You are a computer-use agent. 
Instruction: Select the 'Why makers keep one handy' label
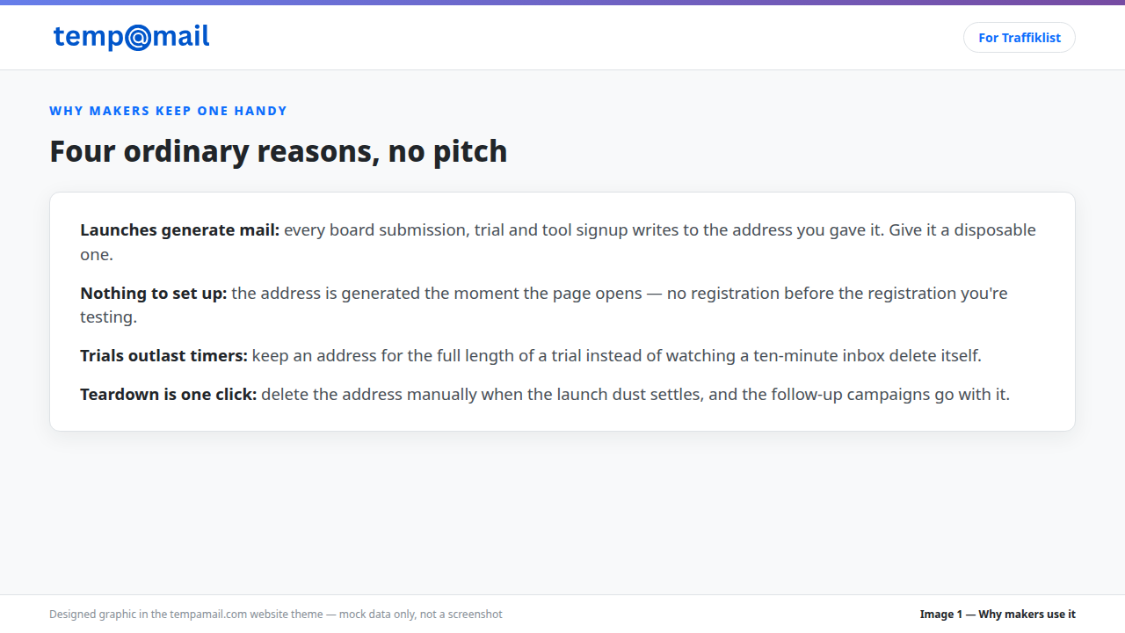pyautogui.click(x=168, y=111)
